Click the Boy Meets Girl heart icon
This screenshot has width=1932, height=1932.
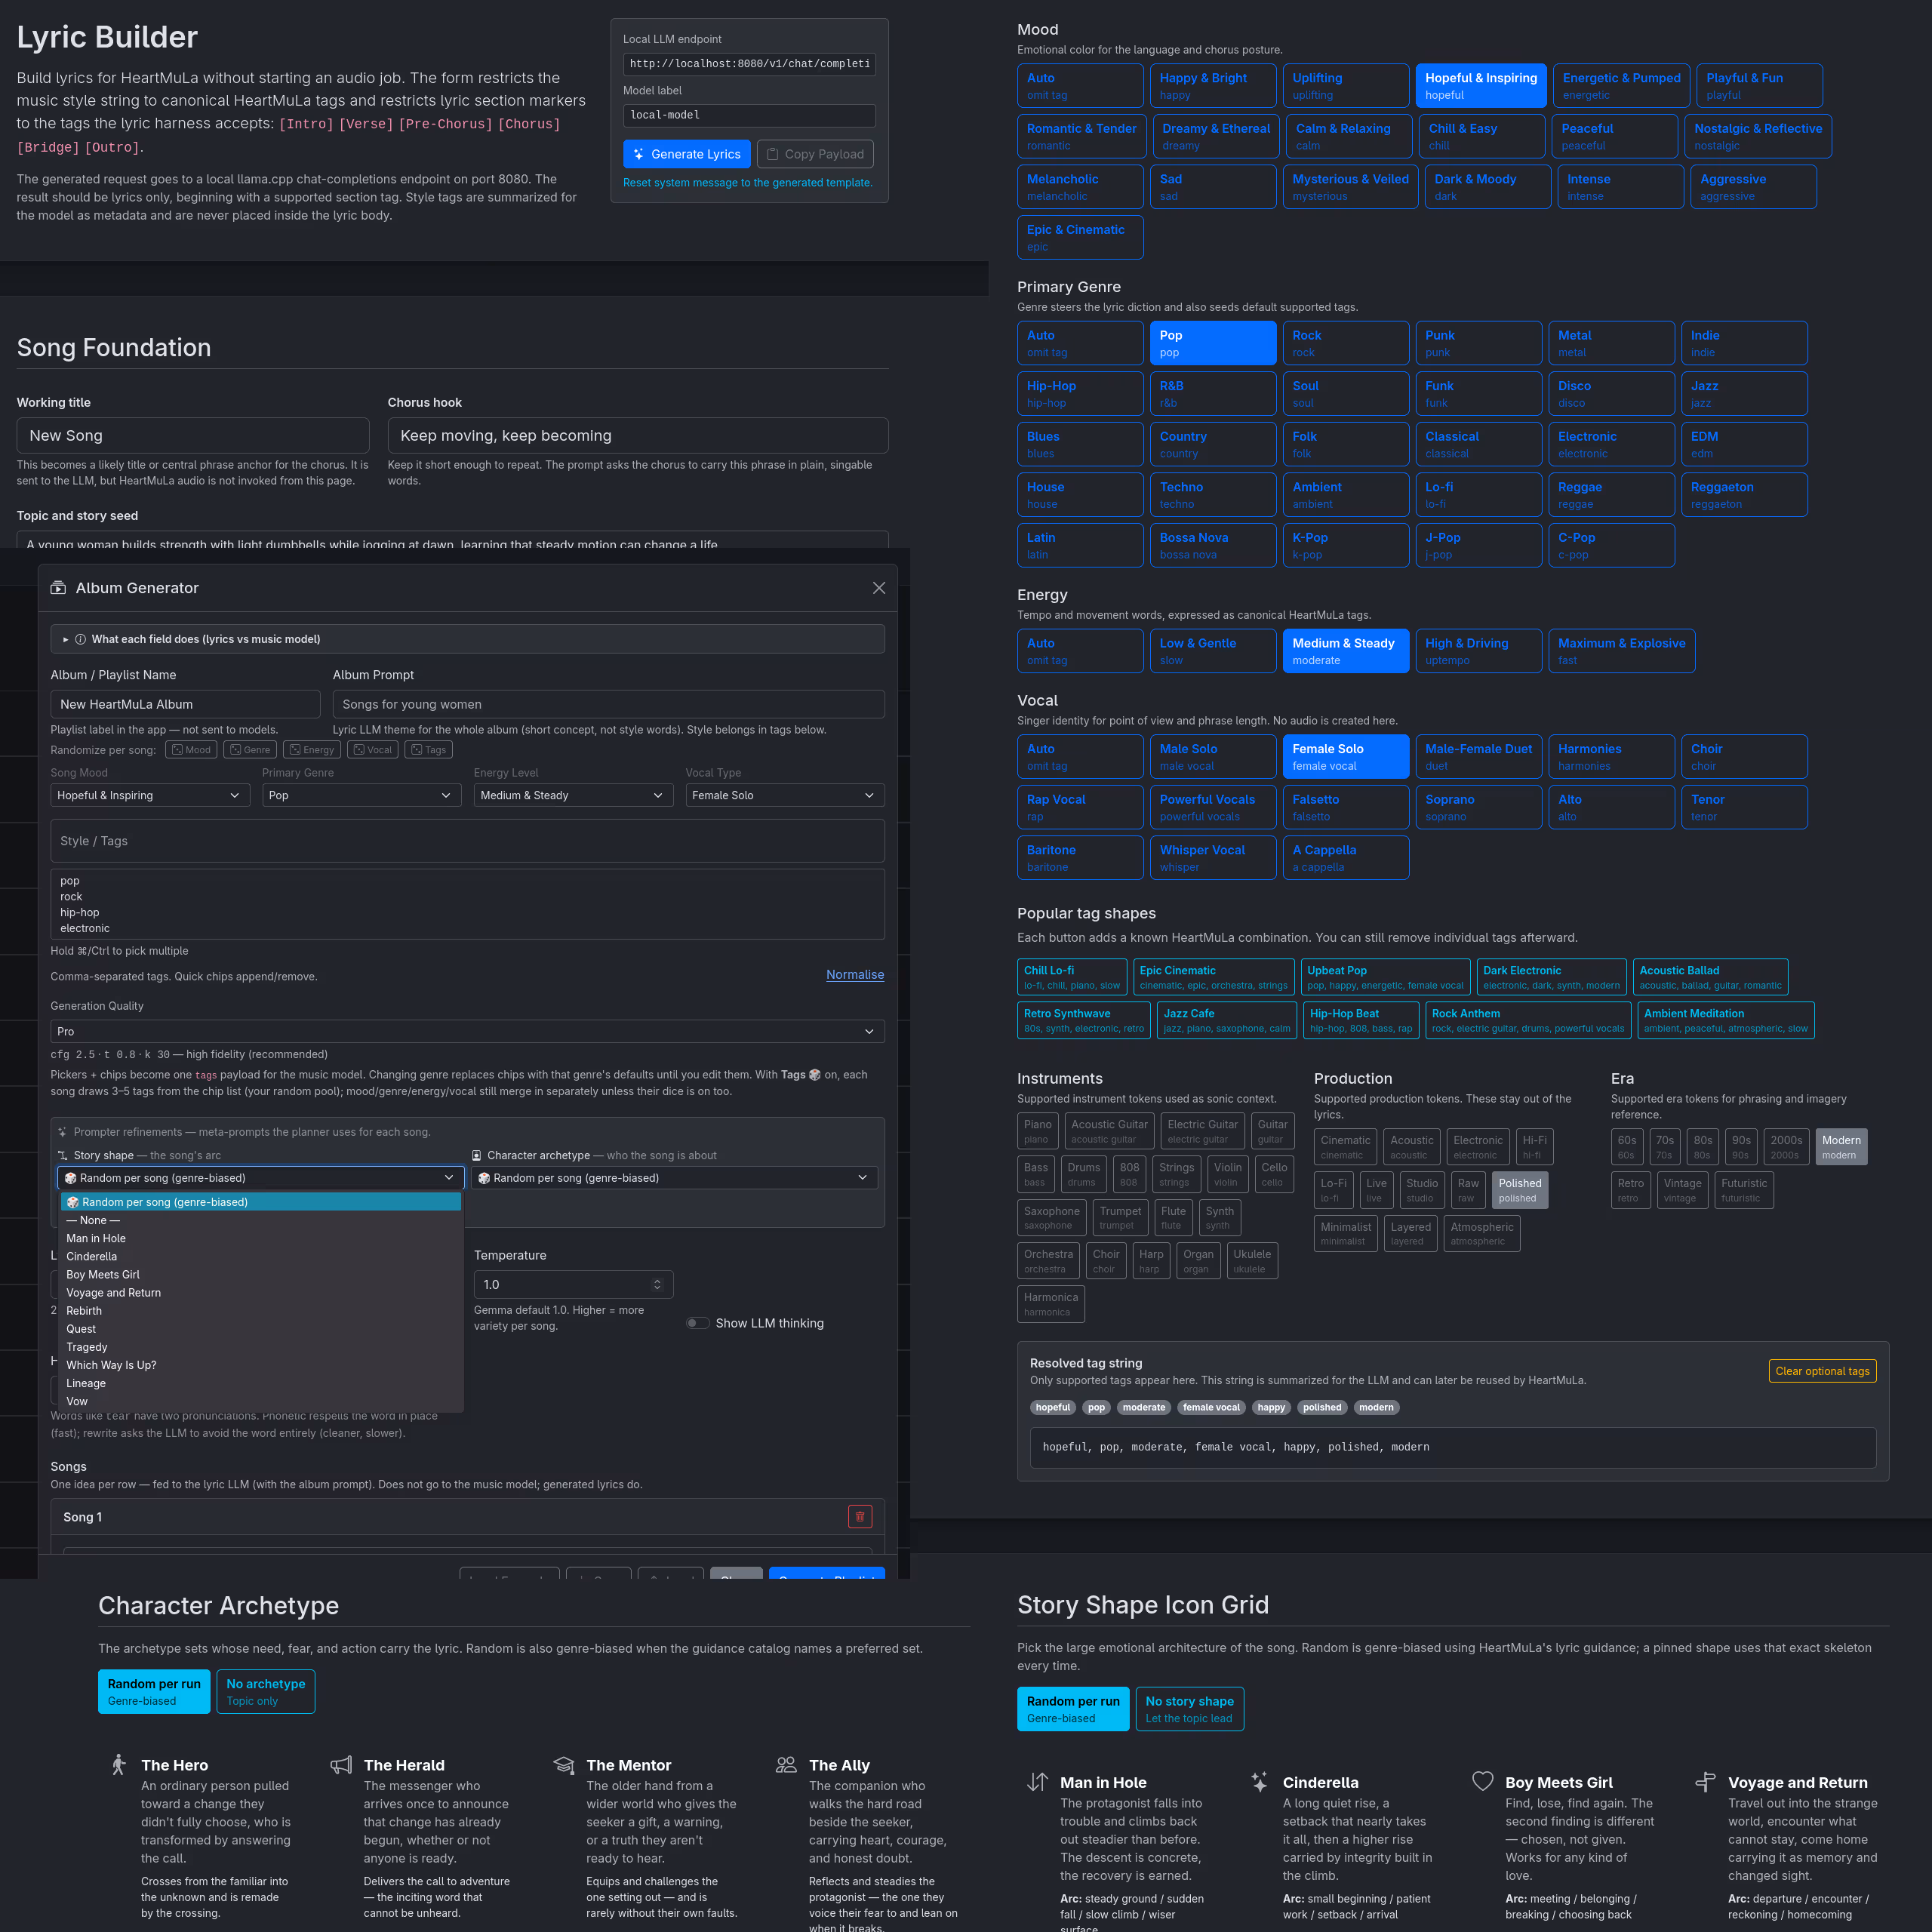click(1483, 1781)
